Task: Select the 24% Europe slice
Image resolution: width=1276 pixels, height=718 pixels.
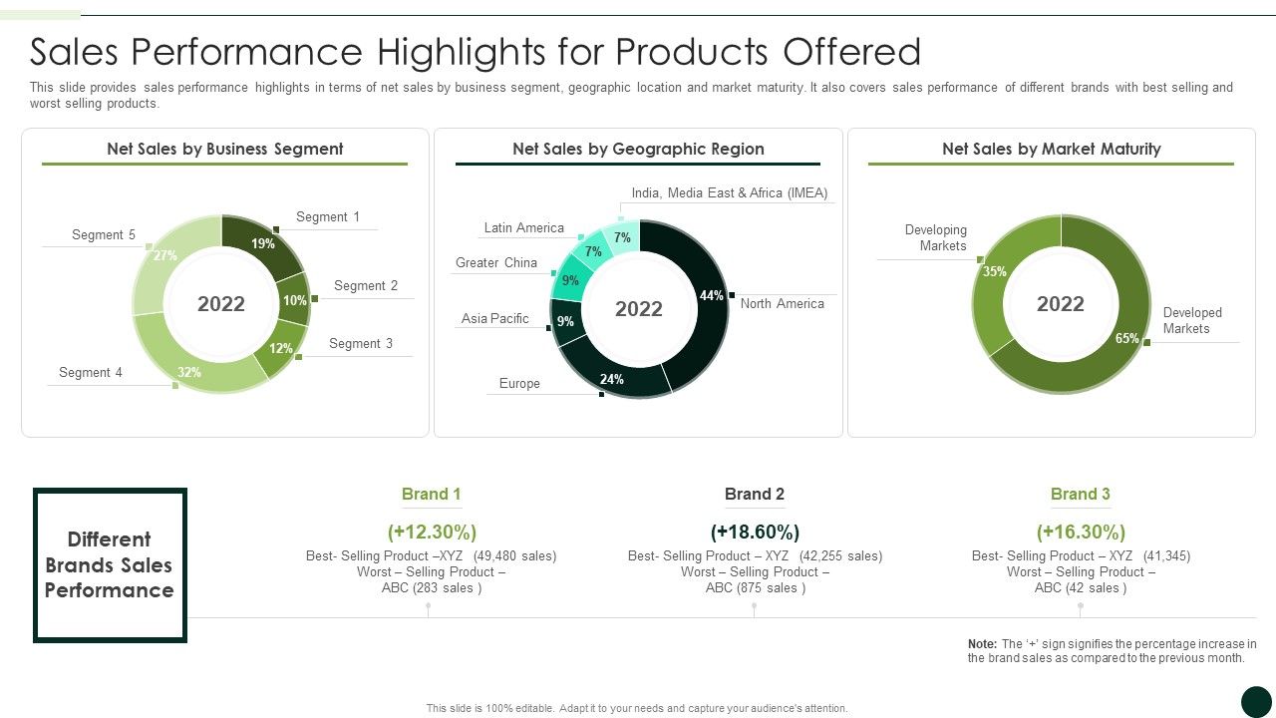Action: tap(613, 379)
